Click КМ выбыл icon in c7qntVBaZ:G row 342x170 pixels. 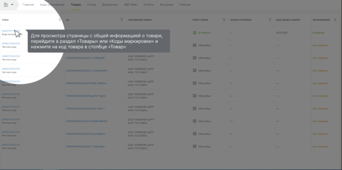point(195,134)
